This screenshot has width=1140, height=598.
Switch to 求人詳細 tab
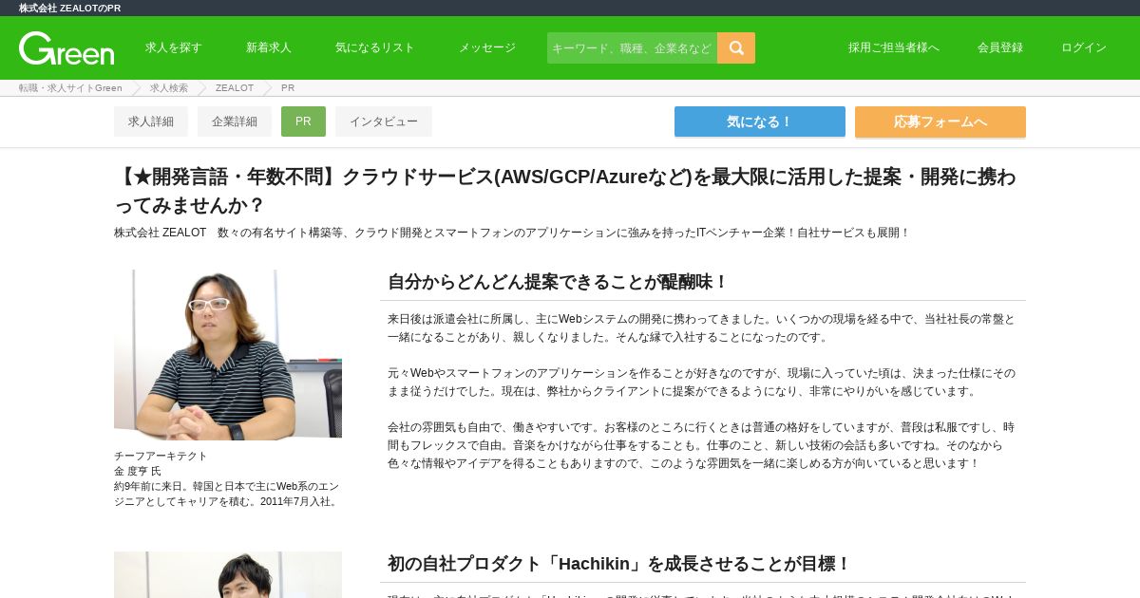coord(151,121)
